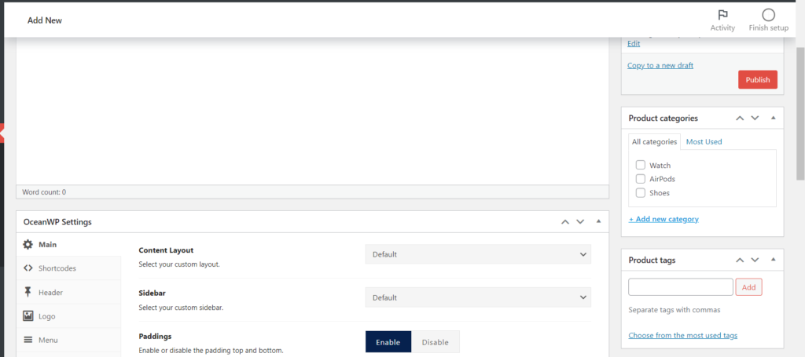Screen dimensions: 805x357
Task: Open the Header pin tab
Action: (x=28, y=293)
